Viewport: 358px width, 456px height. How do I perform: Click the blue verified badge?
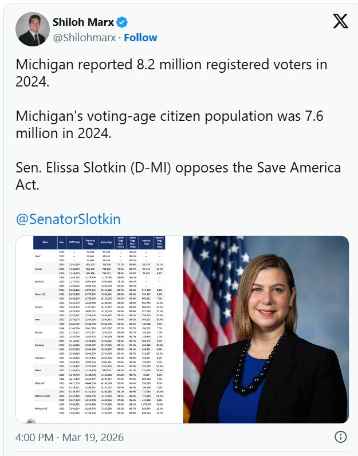click(122, 22)
